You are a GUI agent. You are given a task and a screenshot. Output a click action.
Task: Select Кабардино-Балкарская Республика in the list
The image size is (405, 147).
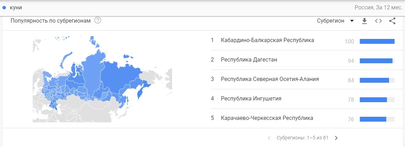click(267, 40)
